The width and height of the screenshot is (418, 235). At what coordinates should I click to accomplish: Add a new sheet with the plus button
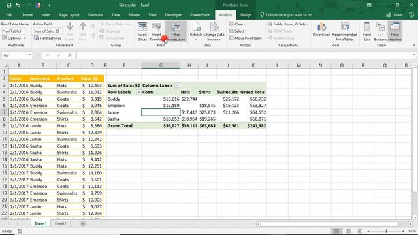[x=83, y=223]
